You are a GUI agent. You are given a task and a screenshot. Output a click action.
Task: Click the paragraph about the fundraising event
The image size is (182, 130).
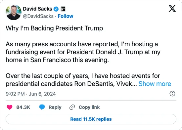point(83,52)
